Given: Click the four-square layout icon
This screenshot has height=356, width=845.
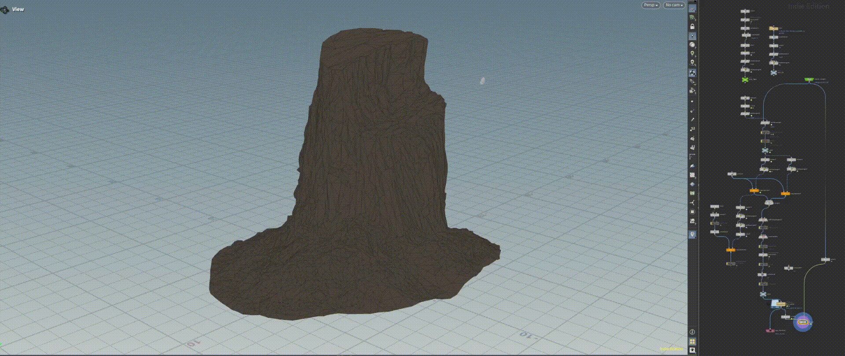Looking at the screenshot, I should click(x=692, y=341).
